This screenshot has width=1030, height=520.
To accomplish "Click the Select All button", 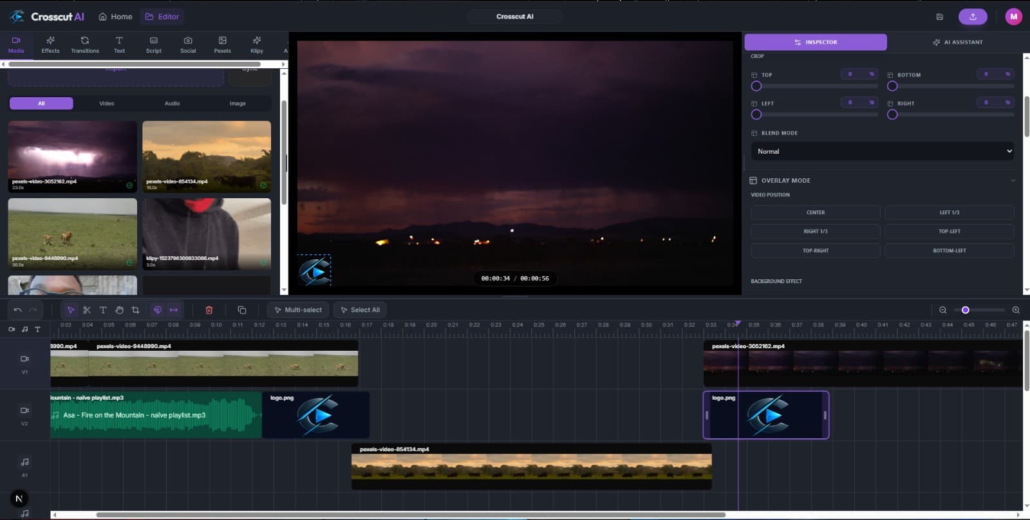I will coord(360,310).
